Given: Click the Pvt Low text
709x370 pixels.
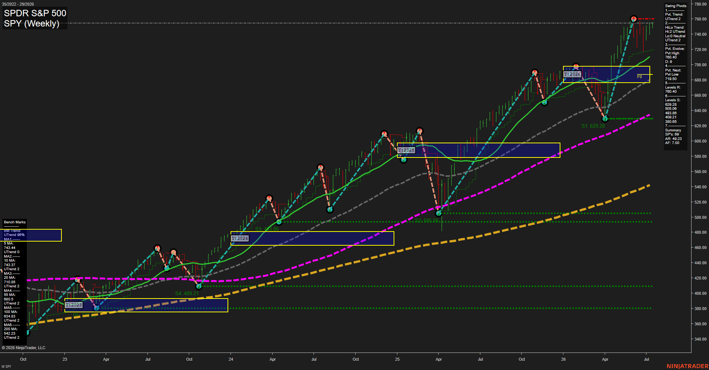Looking at the screenshot, I should 672,74.
